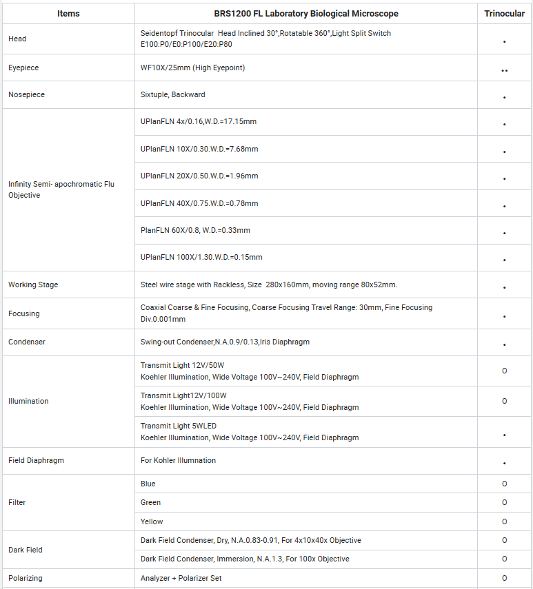This screenshot has width=533, height=589.
Task: Select the BRS1200 FL Laboratory Biological Microscope header
Action: click(x=306, y=14)
